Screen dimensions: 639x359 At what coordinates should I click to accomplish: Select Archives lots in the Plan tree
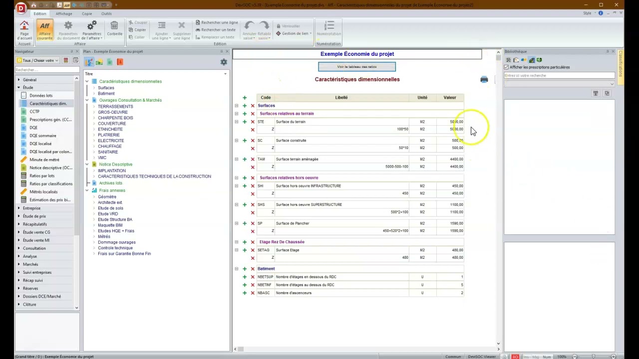[111, 183]
